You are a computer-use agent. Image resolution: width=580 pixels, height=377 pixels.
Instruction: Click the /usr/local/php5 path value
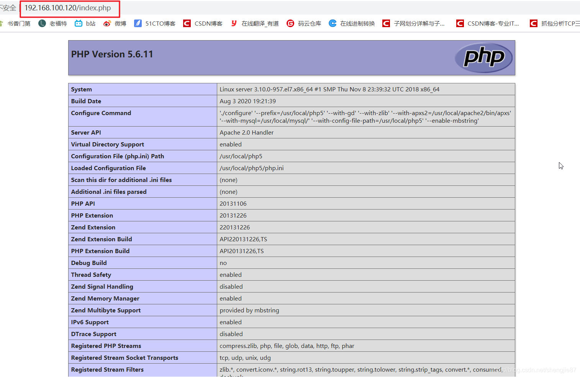coord(241,156)
